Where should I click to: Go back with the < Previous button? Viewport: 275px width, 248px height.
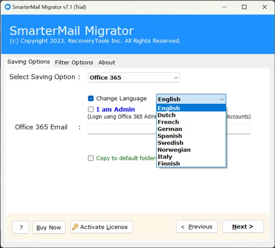(197, 227)
